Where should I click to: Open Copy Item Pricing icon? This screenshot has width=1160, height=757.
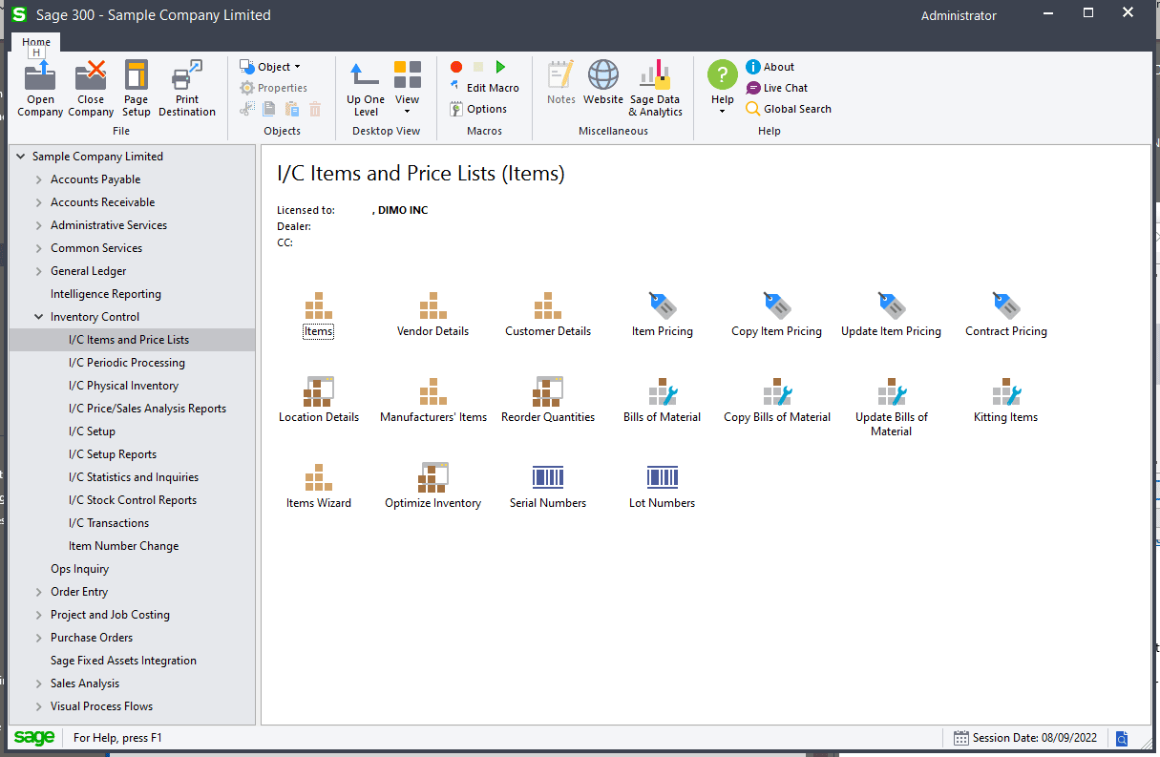(x=777, y=306)
